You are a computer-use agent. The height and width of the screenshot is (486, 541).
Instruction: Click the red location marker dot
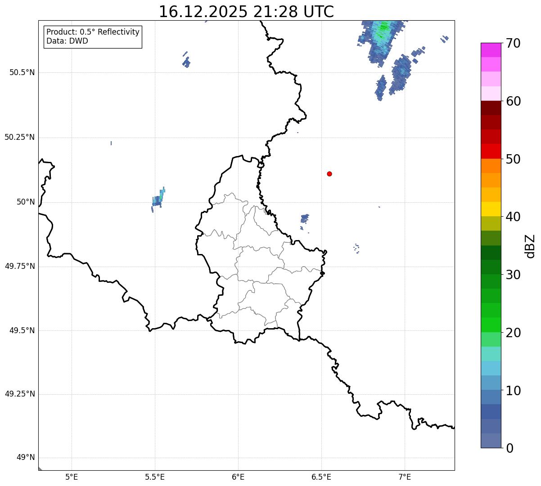point(329,174)
